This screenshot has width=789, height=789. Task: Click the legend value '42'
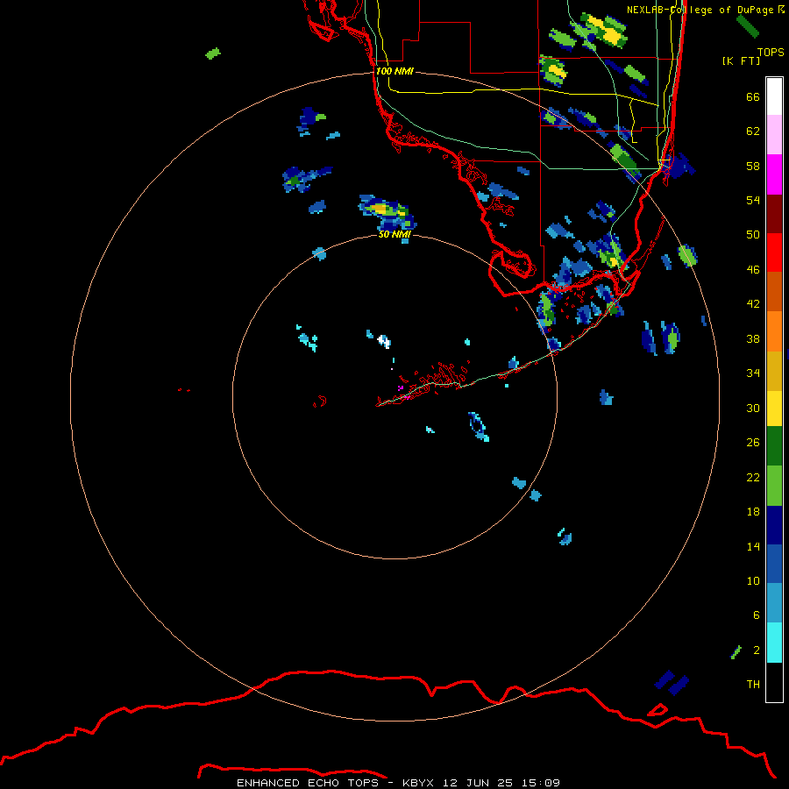(753, 304)
